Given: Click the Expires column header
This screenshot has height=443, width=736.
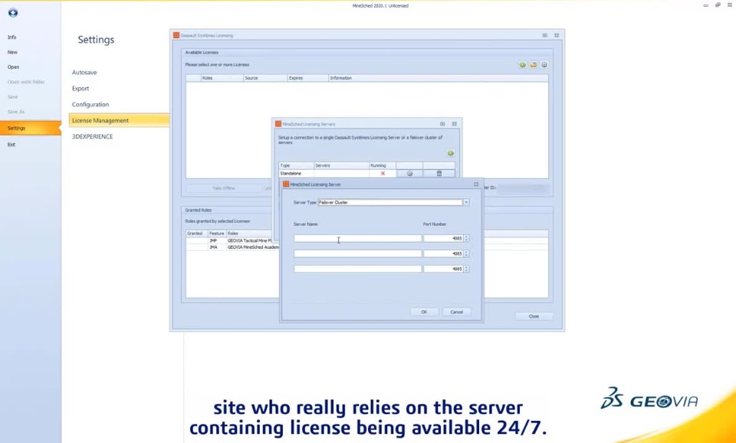Looking at the screenshot, I should coord(308,78).
